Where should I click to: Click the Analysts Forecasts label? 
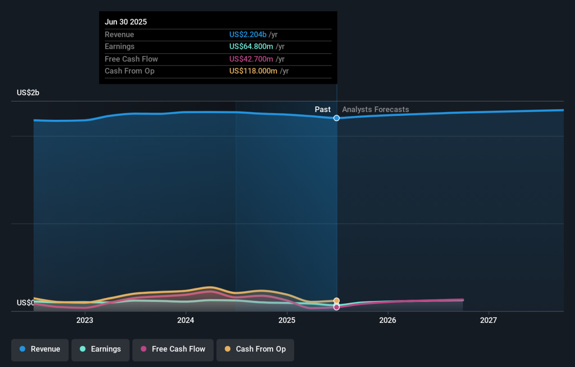(x=375, y=110)
